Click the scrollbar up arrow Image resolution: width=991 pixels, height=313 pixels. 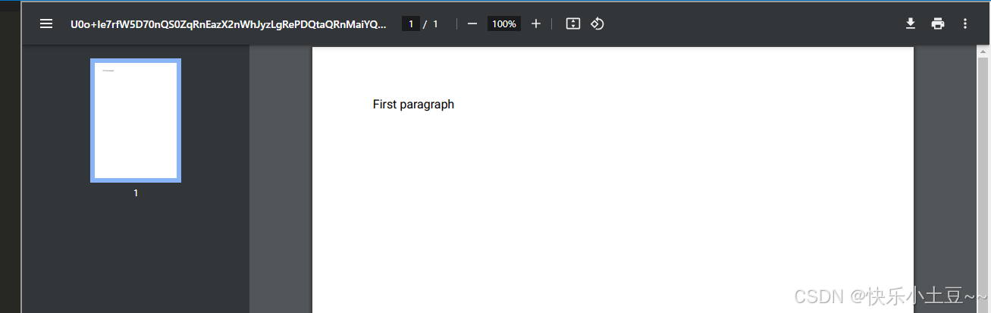point(983,52)
